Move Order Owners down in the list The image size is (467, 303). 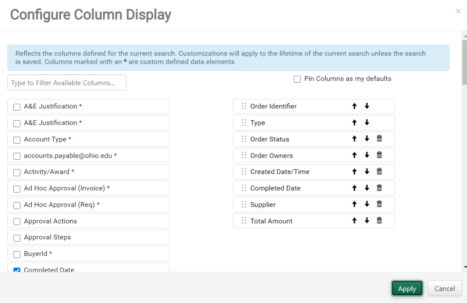point(367,155)
